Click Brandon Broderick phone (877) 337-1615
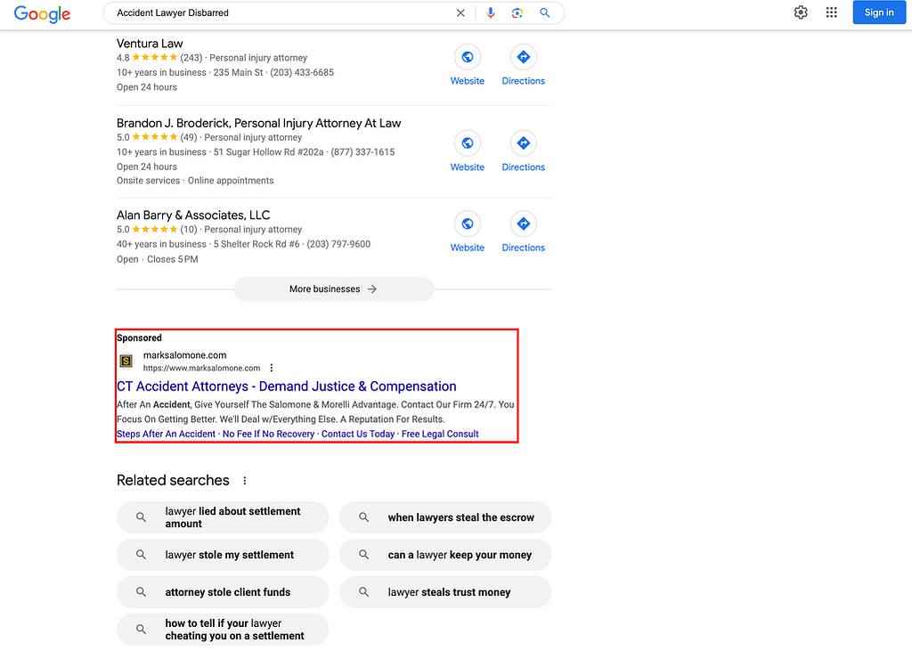Screen dimensions: 912x651 pyautogui.click(x=362, y=152)
